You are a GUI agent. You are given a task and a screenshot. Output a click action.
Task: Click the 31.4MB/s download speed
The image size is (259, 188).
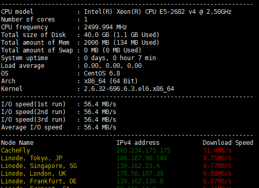pos(217,151)
